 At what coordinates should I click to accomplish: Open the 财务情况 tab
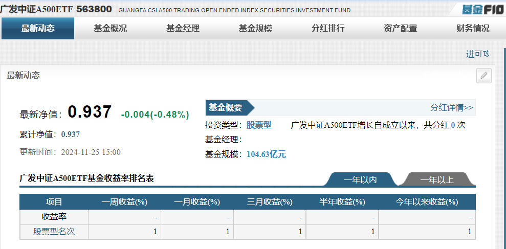tap(473, 29)
